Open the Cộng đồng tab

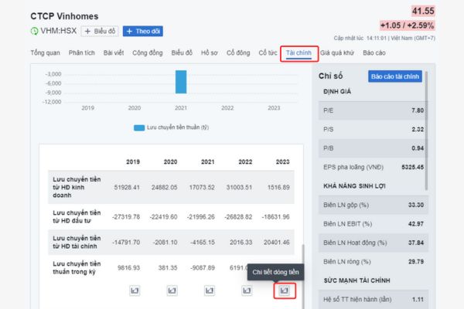pyautogui.click(x=148, y=53)
